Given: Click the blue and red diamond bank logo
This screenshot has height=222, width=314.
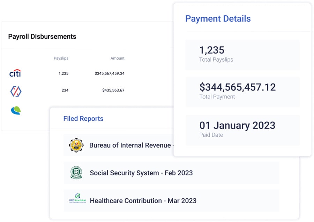Looking at the screenshot, I should [16, 92].
